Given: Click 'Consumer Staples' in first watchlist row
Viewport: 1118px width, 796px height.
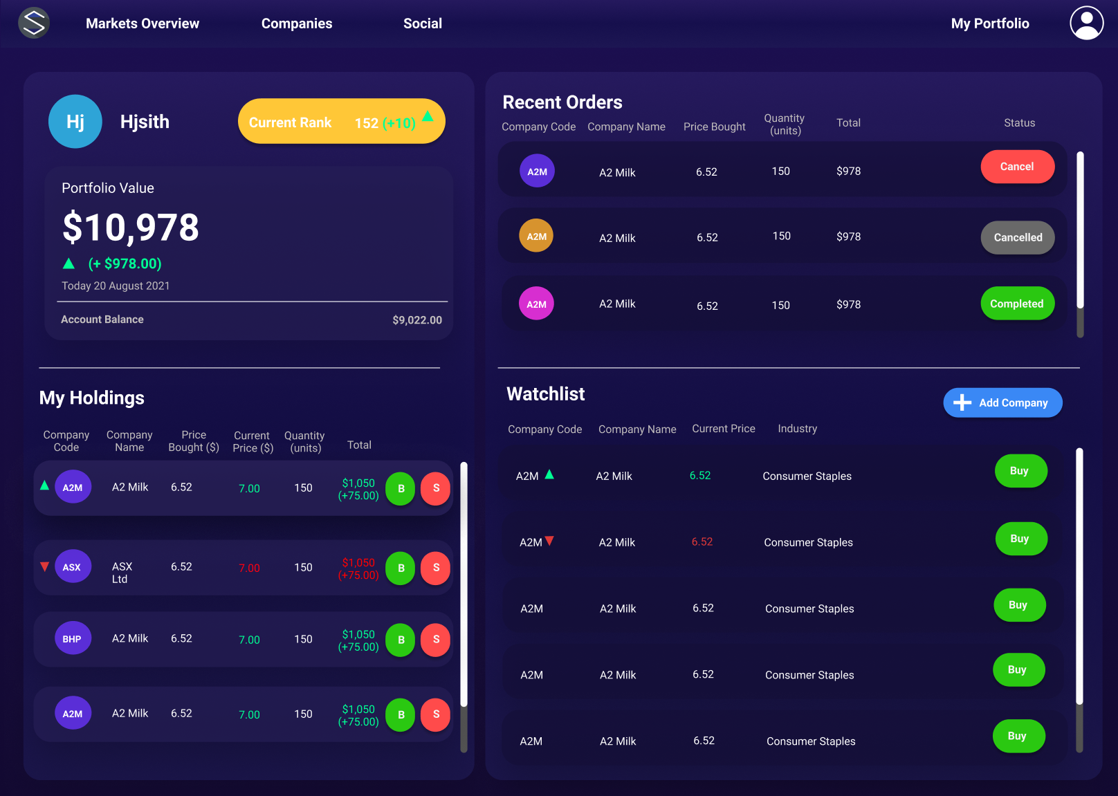Looking at the screenshot, I should tap(807, 476).
